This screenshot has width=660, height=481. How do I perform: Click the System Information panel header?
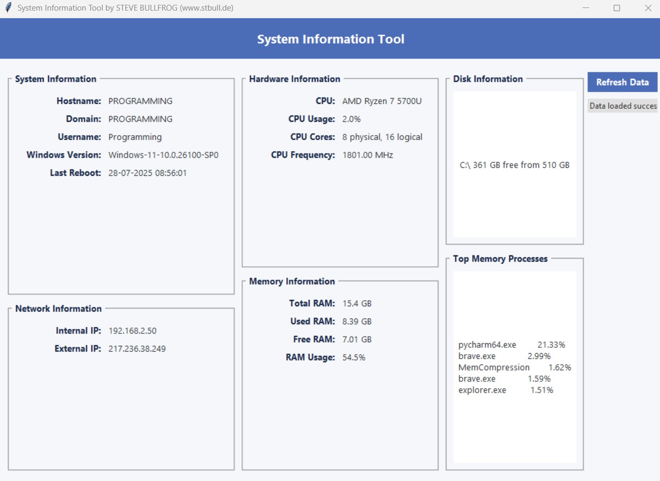pos(55,79)
